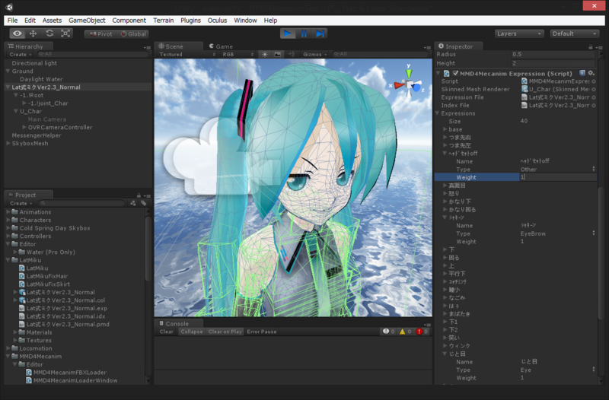
Task: Click the Project search-by-label tag icon
Action: [144, 203]
